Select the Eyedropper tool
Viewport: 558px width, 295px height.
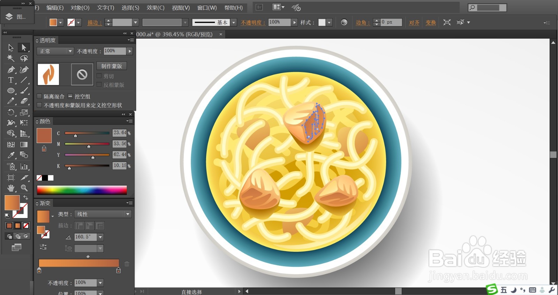coord(11,155)
